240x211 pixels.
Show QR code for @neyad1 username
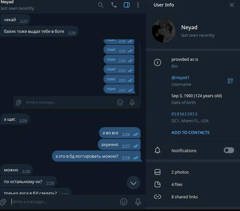pos(230,81)
